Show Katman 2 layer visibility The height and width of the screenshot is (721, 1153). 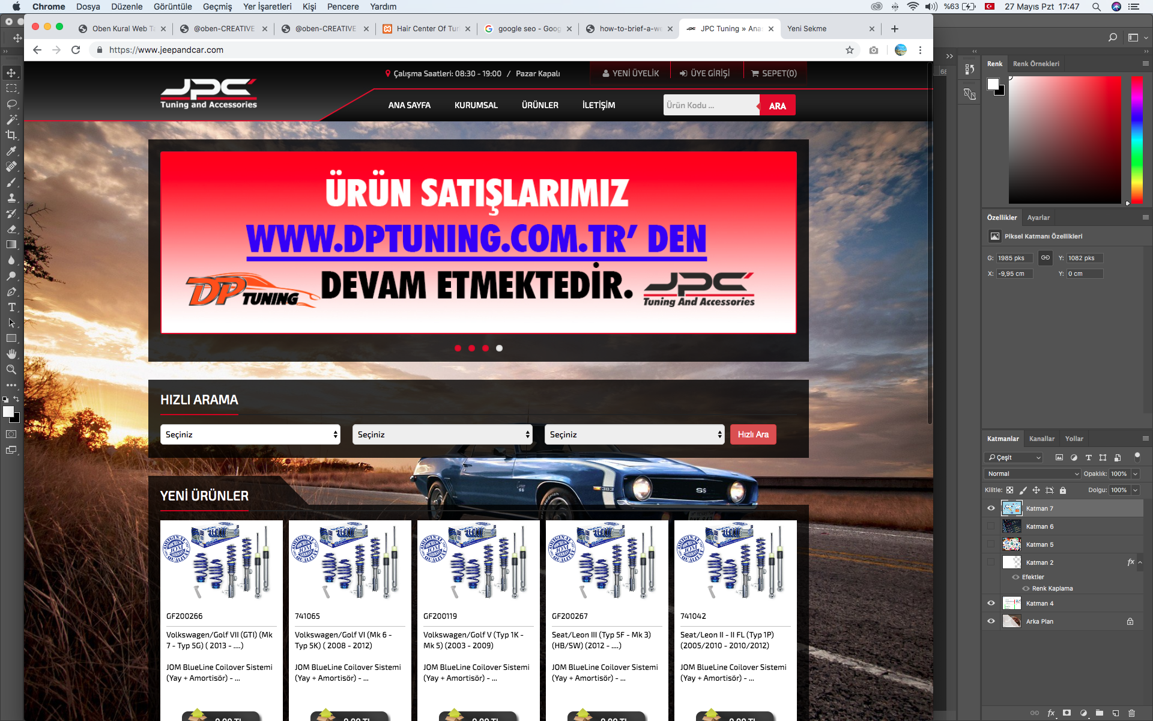click(x=991, y=562)
